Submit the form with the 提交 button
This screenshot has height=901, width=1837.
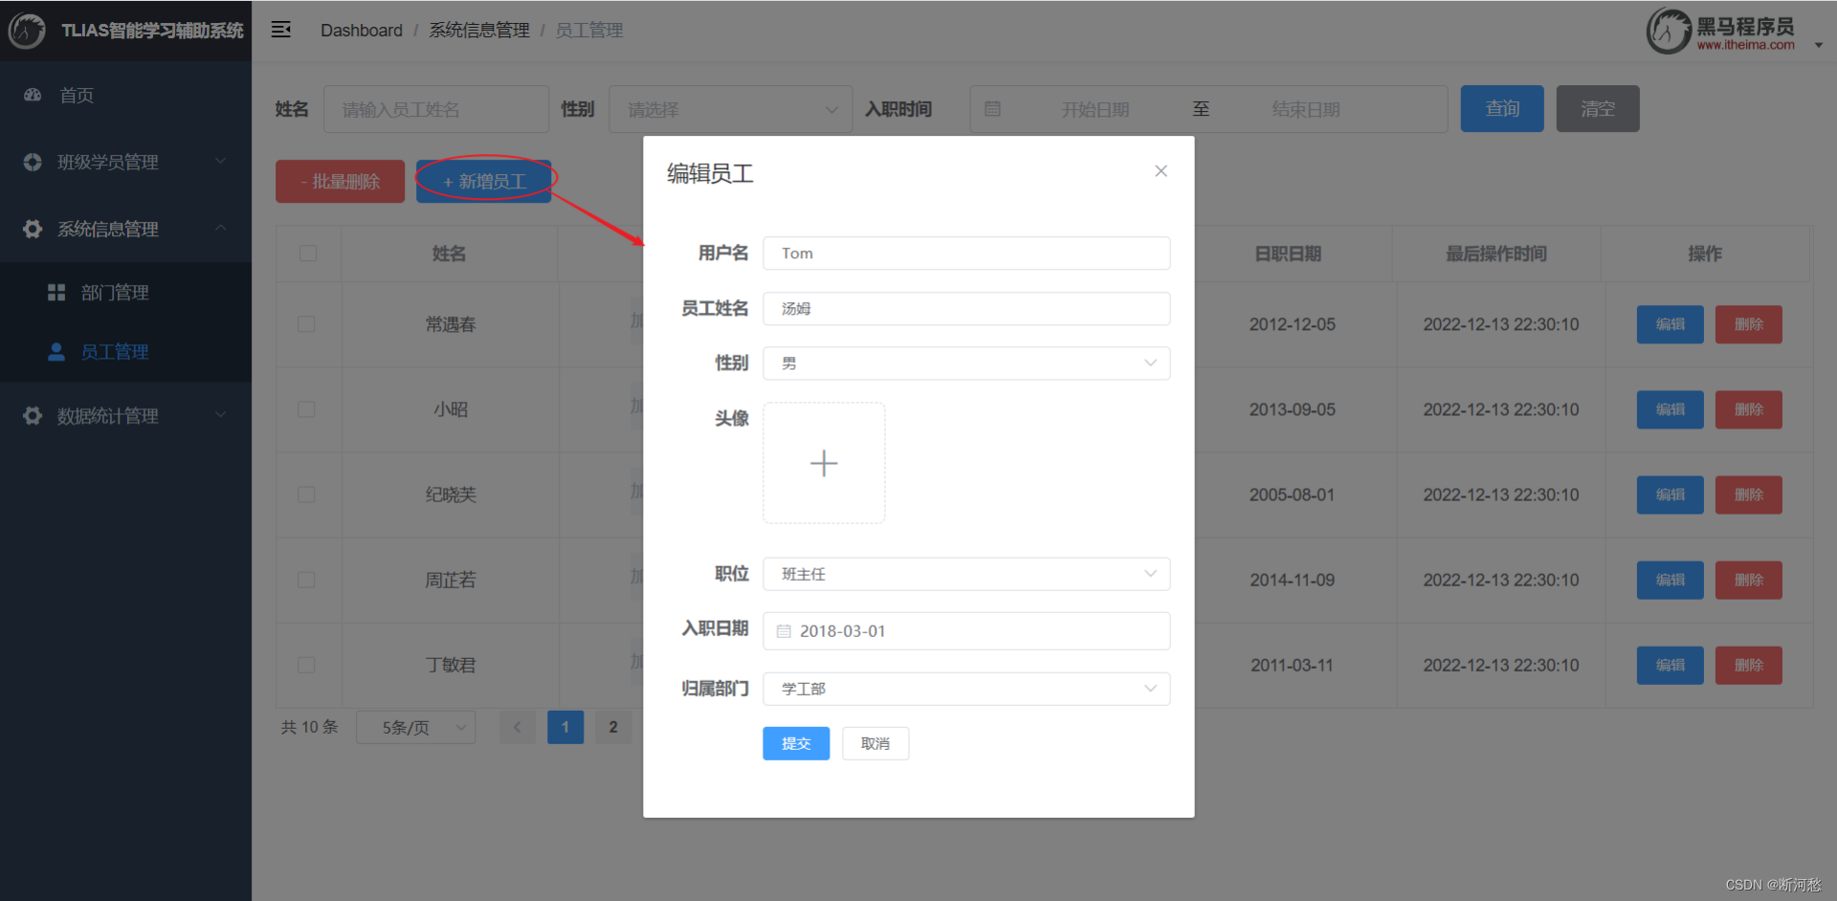tap(796, 743)
